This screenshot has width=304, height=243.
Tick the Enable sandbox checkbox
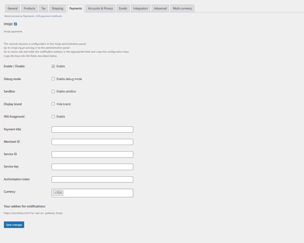coord(53,91)
